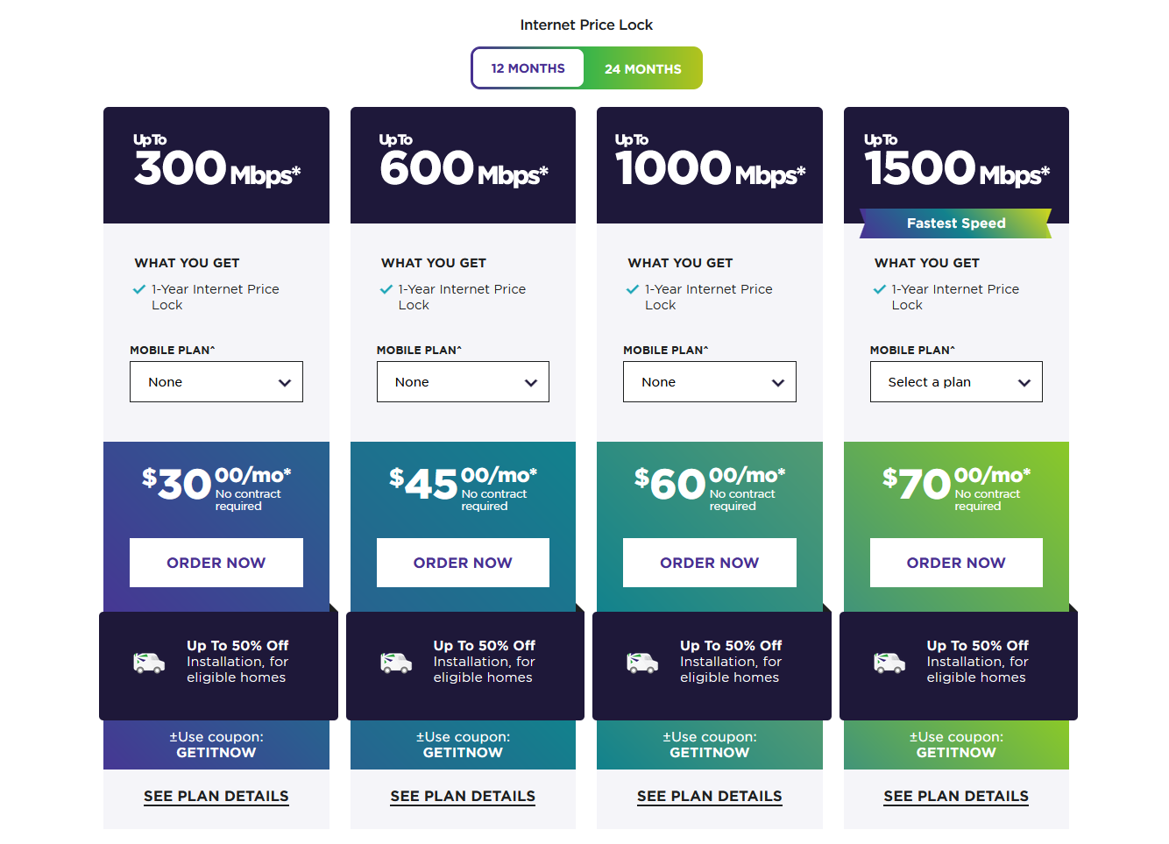Expand the Mobile Plan dropdown for 1000 Mbps

pyautogui.click(x=710, y=382)
